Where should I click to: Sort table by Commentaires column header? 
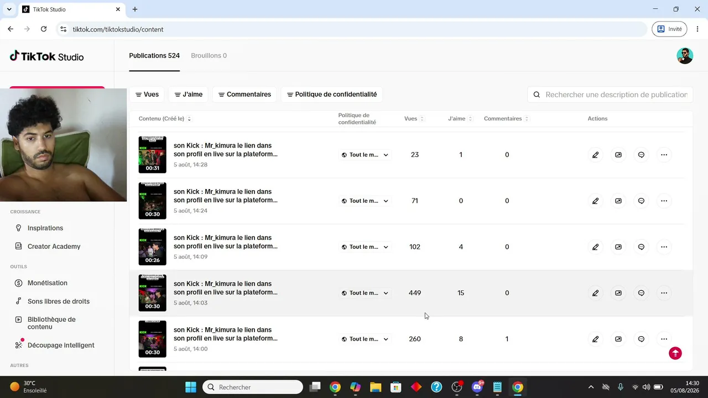pos(506,119)
